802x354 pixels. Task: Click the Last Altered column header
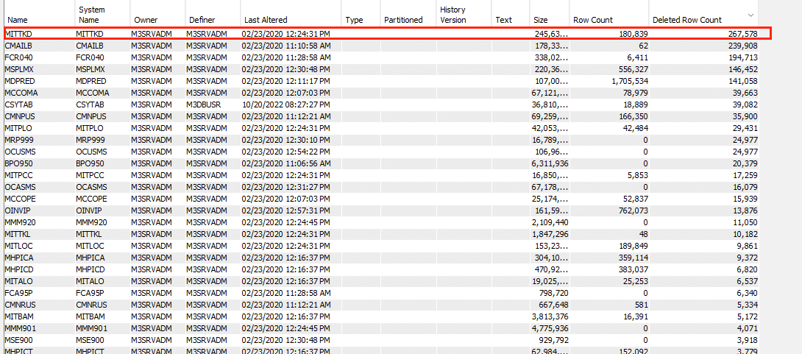(x=266, y=20)
